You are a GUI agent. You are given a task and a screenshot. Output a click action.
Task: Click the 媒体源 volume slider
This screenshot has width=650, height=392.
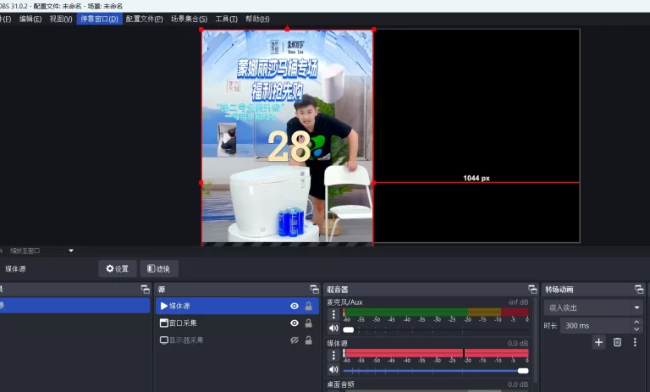click(436, 370)
